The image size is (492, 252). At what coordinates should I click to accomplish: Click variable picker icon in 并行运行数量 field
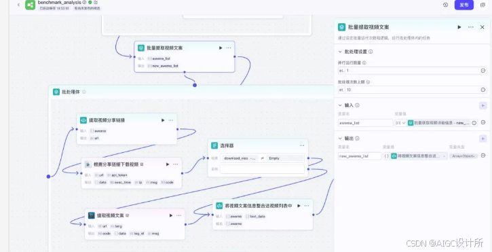point(483,71)
